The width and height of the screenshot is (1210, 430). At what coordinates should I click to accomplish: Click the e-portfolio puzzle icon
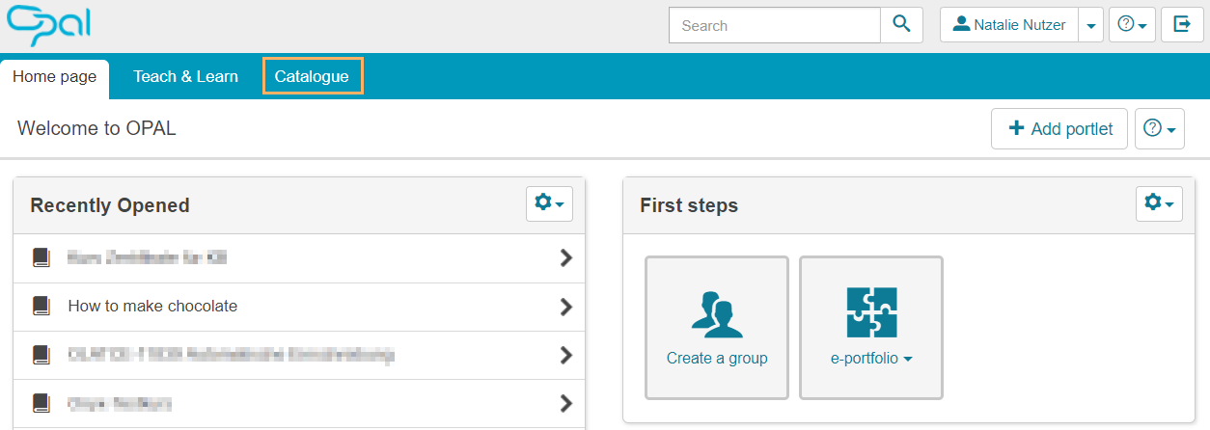coord(871,312)
